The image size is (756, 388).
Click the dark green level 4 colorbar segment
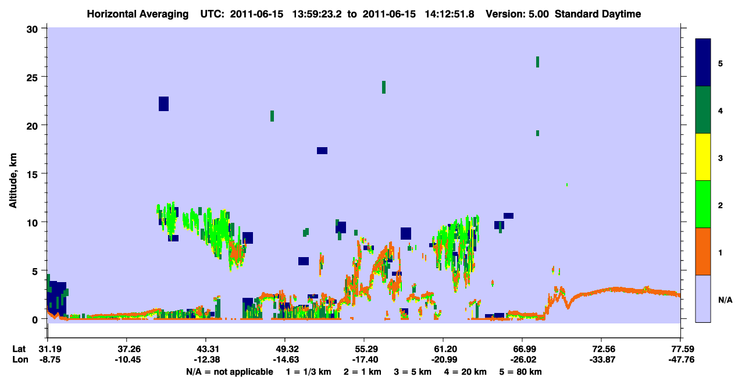[703, 110]
